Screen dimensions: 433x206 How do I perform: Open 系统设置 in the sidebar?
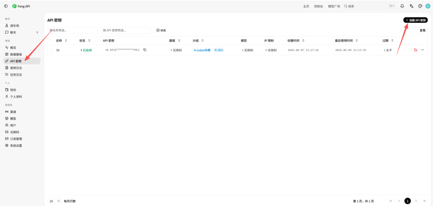coord(22,146)
